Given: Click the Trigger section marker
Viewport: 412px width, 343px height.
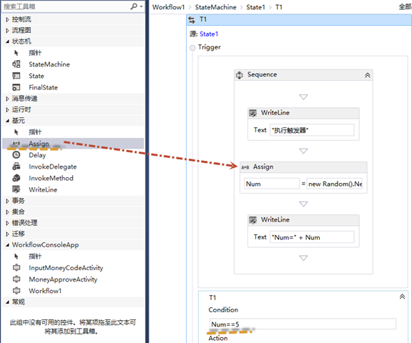Looking at the screenshot, I should coord(192,48).
